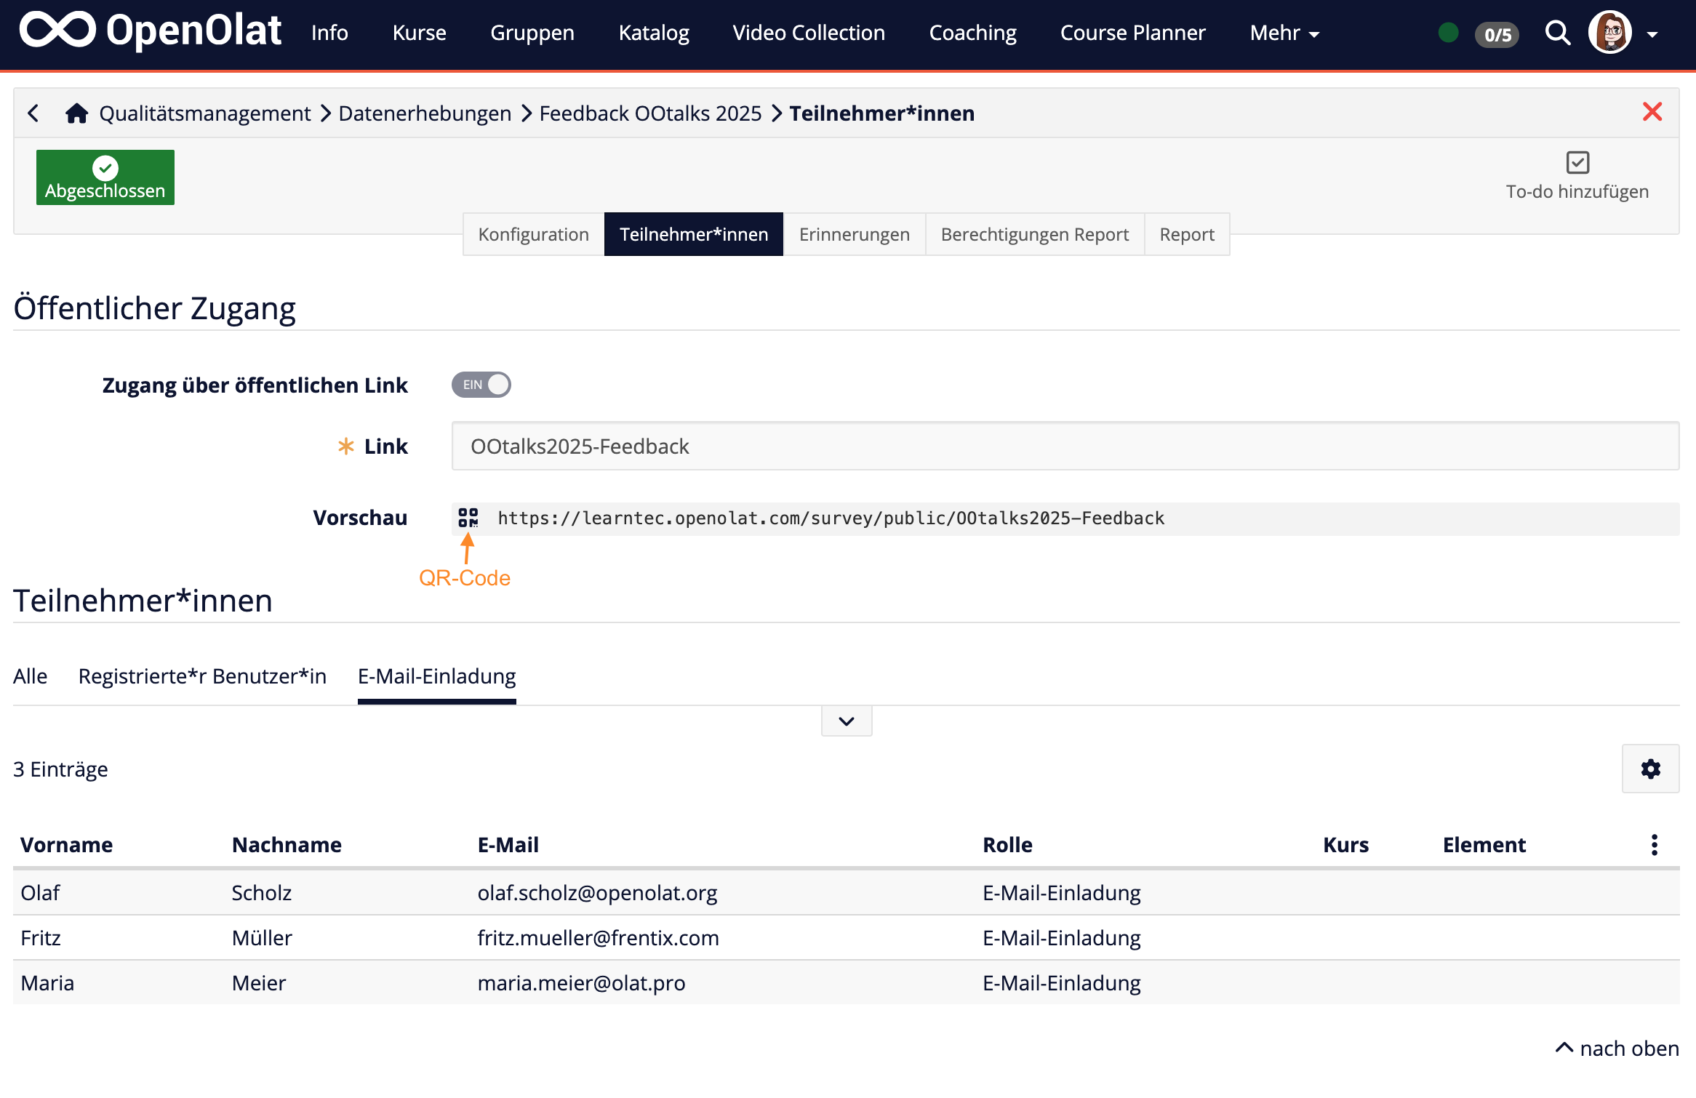Image resolution: width=1696 pixels, height=1098 pixels.
Task: Click the To-do hinzufügen checkbox icon
Action: [x=1577, y=162]
